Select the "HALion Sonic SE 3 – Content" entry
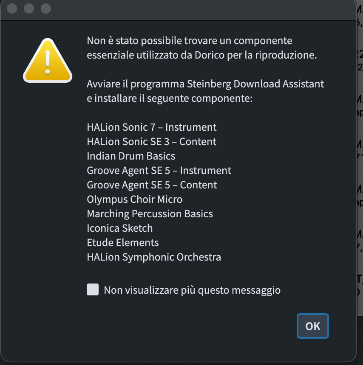Image resolution: width=363 pixels, height=365 pixels. [x=151, y=142]
